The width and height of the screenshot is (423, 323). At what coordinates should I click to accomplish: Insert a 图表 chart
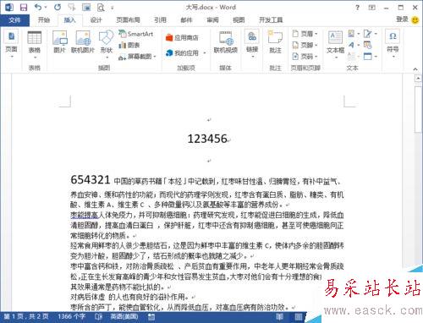(129, 45)
